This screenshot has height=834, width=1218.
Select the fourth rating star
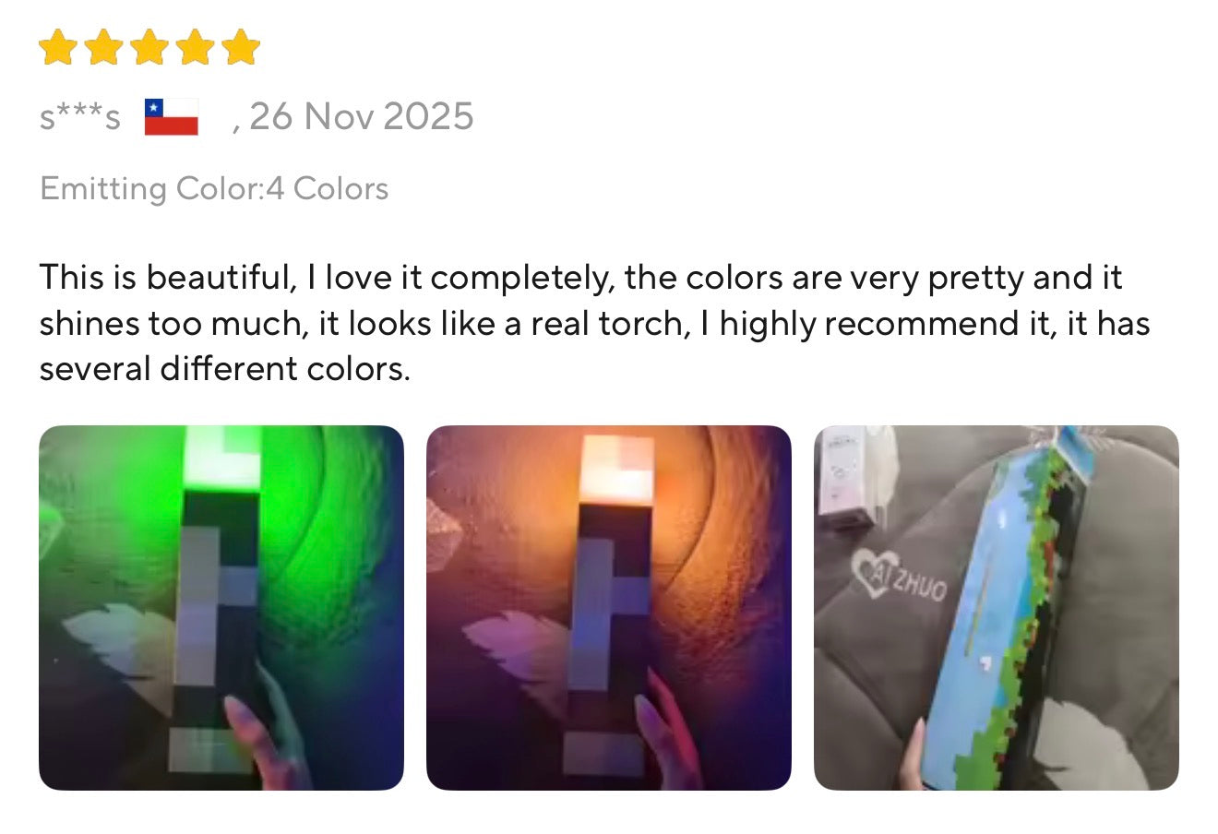[x=195, y=47]
